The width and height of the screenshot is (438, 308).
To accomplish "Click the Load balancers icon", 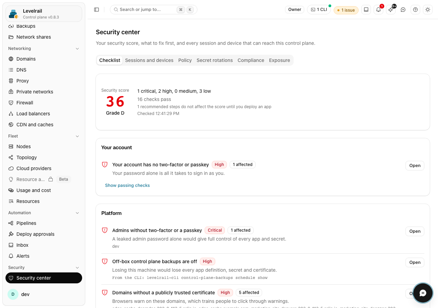I will pyautogui.click(x=11, y=114).
